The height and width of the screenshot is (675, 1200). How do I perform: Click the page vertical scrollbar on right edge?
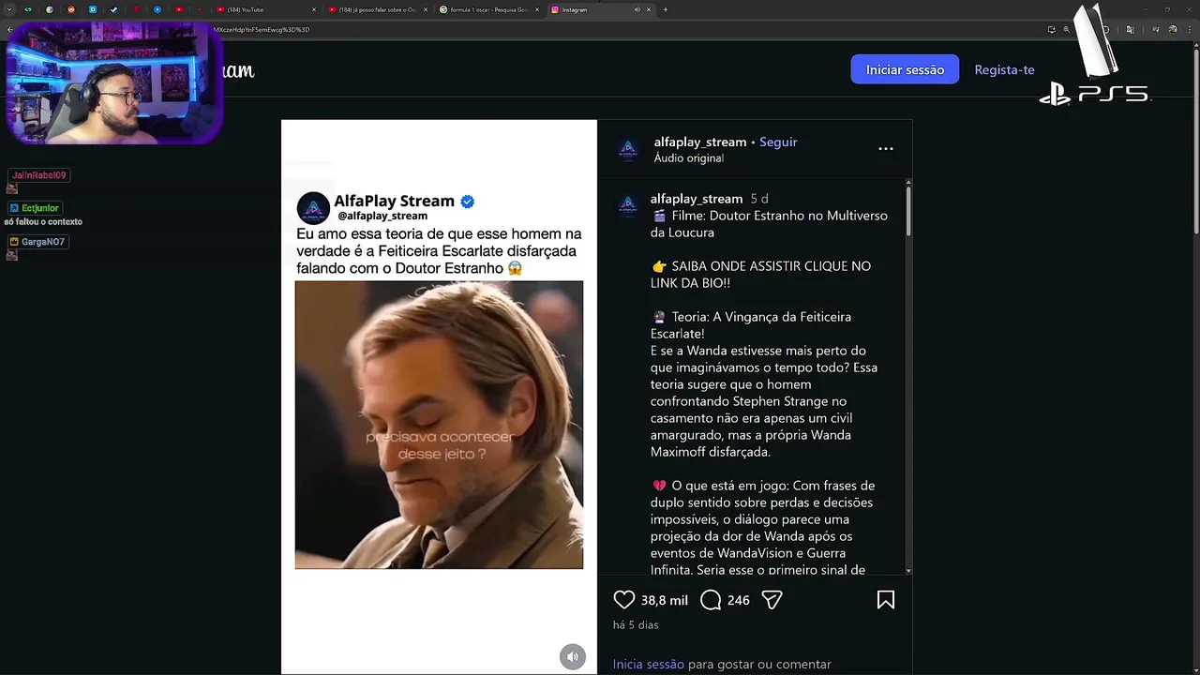pyautogui.click(x=1195, y=141)
